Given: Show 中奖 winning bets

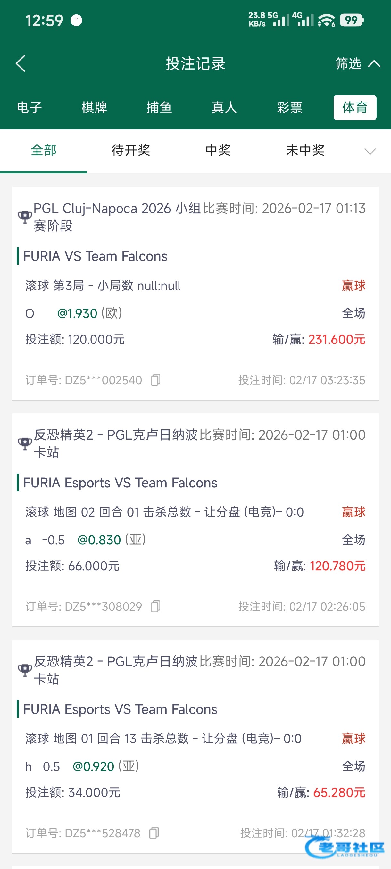Looking at the screenshot, I should click(218, 150).
